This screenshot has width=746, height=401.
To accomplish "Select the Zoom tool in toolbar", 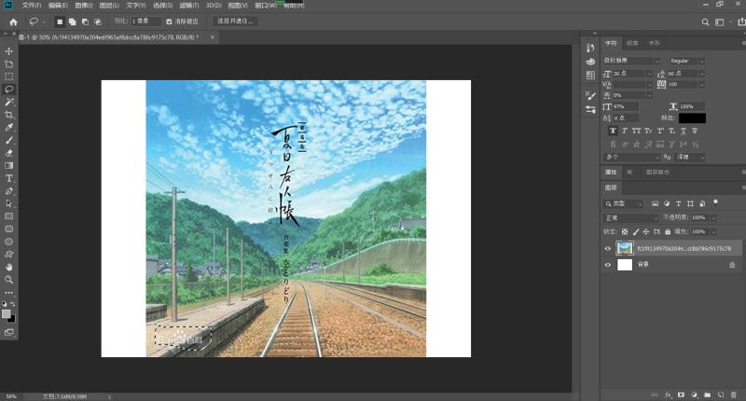I will (9, 280).
